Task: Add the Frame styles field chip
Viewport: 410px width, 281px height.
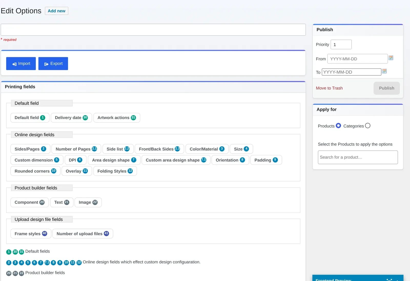Action: coord(31,234)
